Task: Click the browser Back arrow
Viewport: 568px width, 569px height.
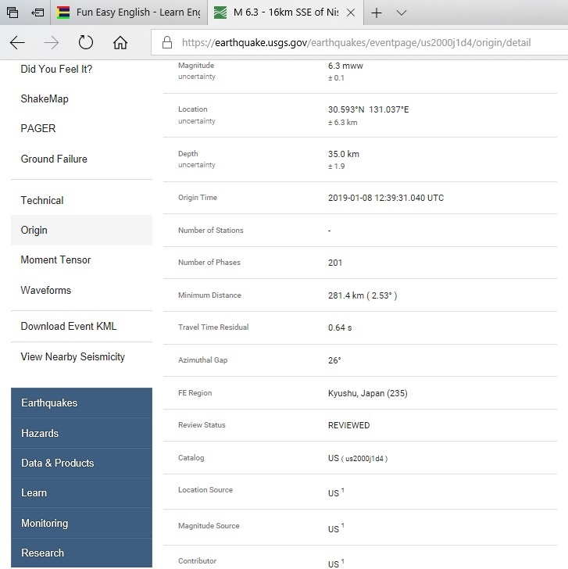Action: pos(17,43)
